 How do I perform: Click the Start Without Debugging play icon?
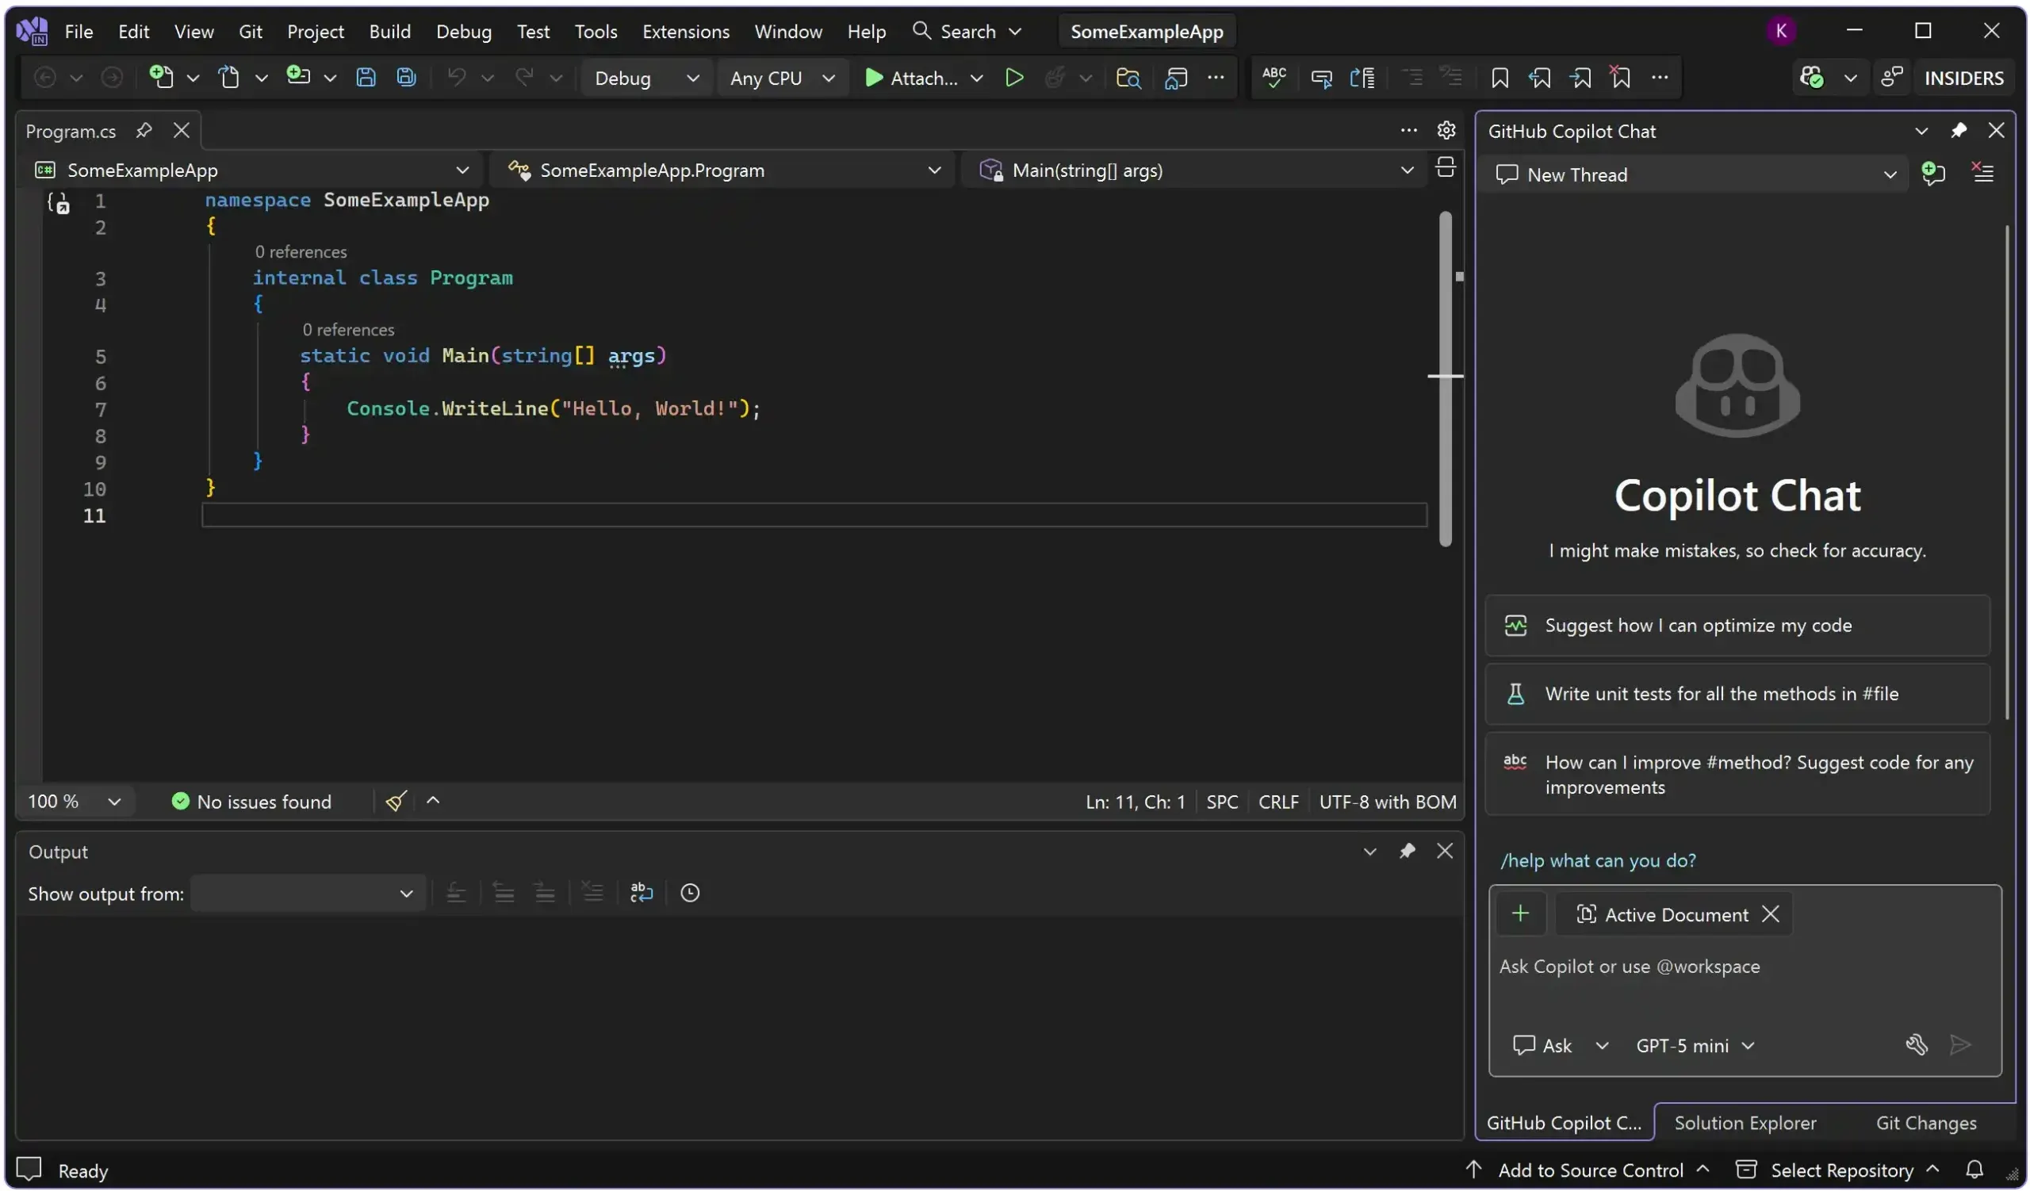coord(1014,77)
